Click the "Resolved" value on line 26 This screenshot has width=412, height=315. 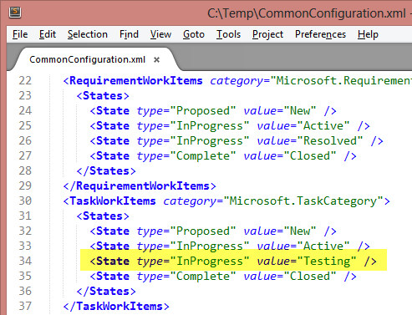[330, 141]
